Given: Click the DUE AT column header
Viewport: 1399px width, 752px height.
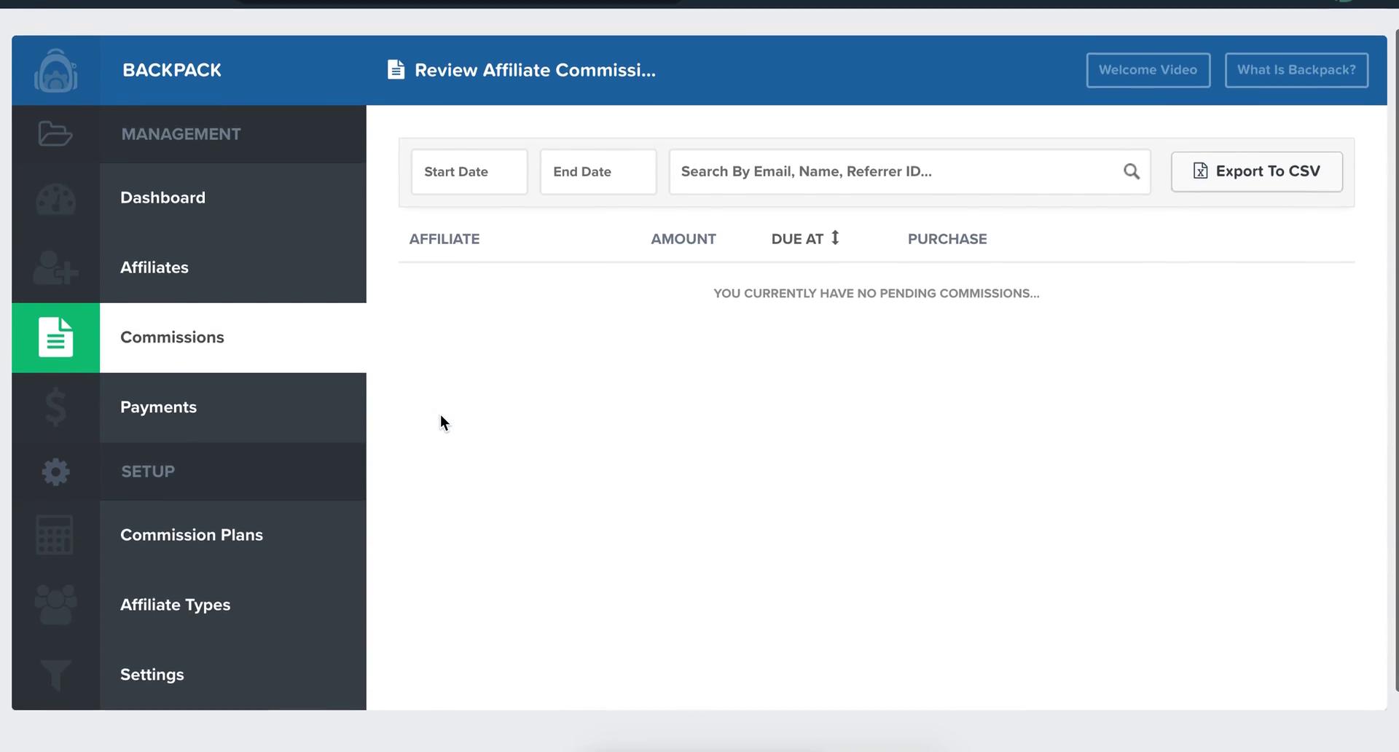Looking at the screenshot, I should coord(797,239).
